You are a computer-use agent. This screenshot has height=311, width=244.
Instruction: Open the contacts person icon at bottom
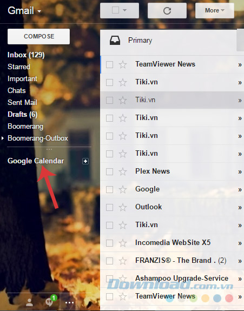30,302
